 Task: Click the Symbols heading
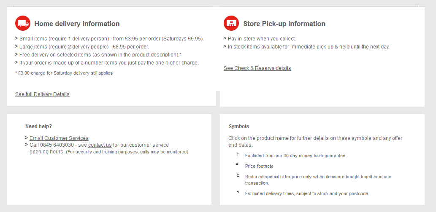coord(239,126)
